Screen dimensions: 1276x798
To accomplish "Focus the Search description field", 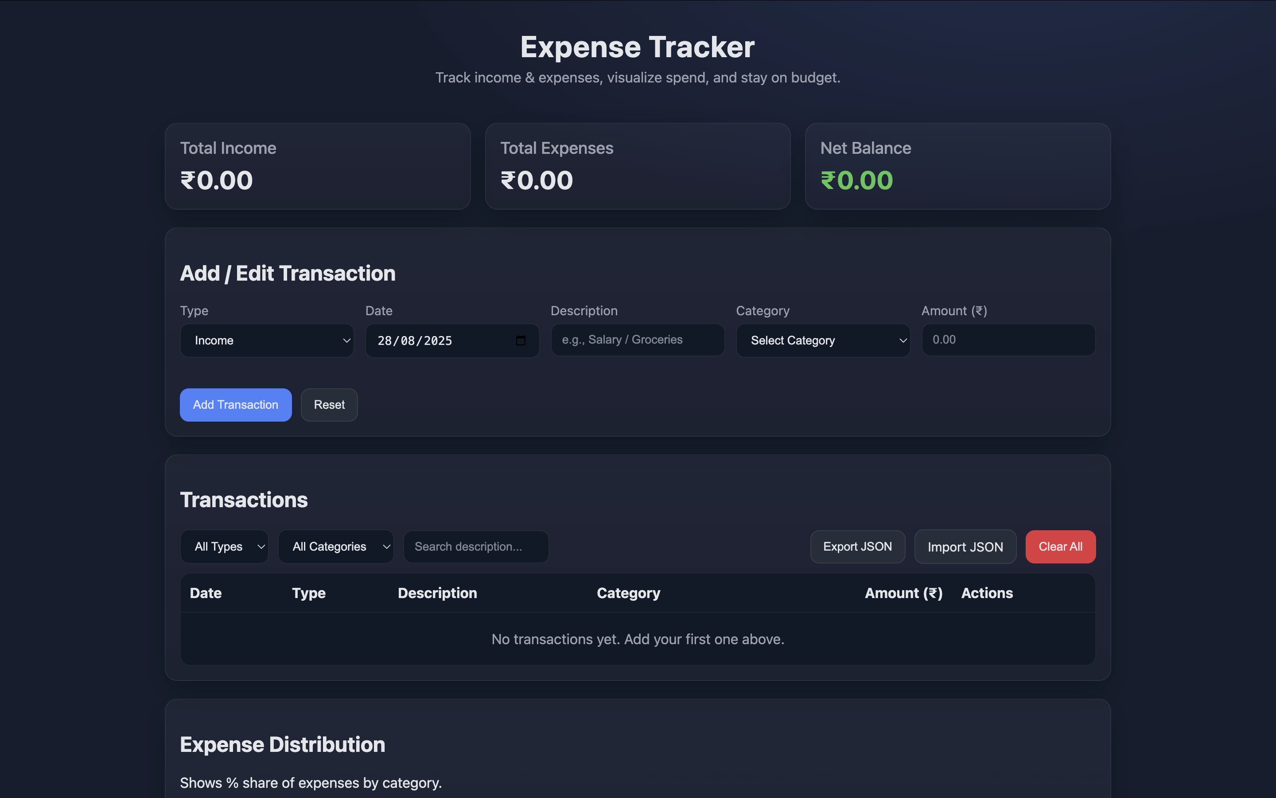I will point(475,547).
